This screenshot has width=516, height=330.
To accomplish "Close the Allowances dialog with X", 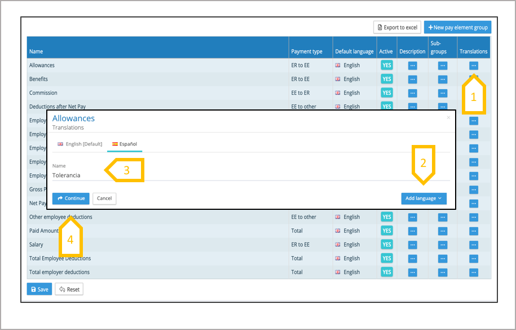I will [x=448, y=118].
